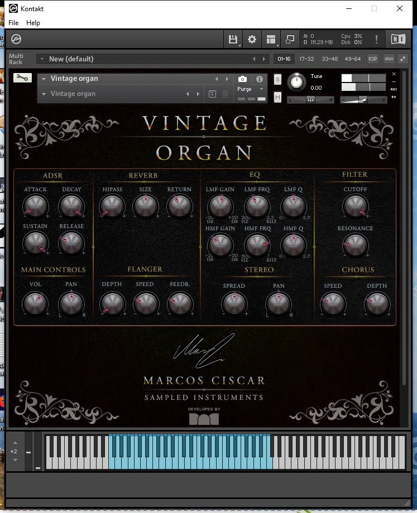Click the HMF FRQ knob
This screenshot has height=513, width=417.
(257, 245)
